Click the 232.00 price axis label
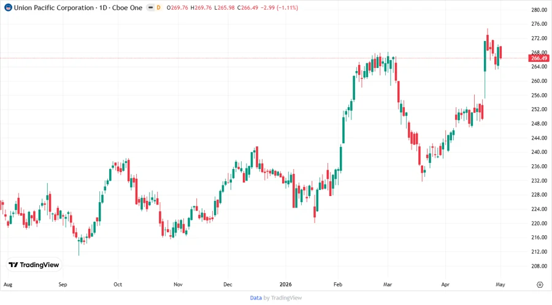 click(x=539, y=181)
